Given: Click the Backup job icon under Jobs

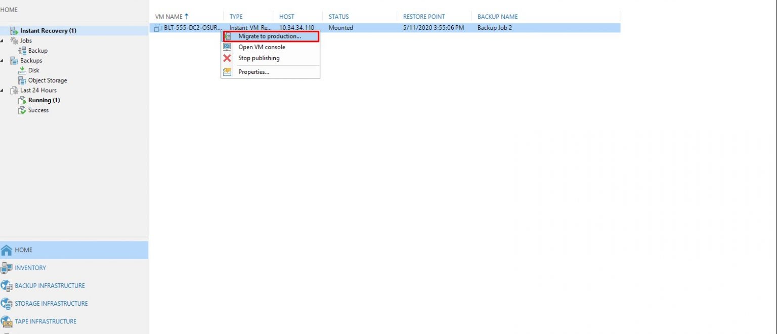Looking at the screenshot, I should pos(22,50).
